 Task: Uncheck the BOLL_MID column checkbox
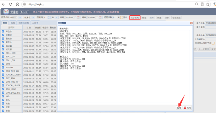click(3, 53)
